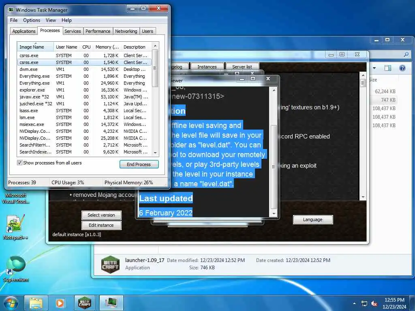
Task: Open Notepad++ desktop shortcut
Action: (15, 227)
